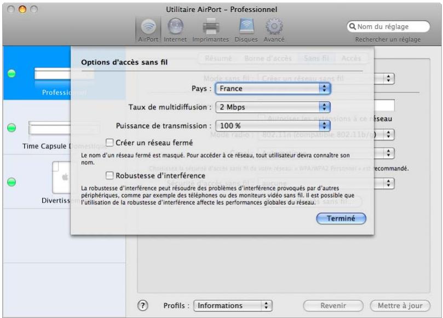Click the Revenir button
The height and width of the screenshot is (318, 443).
(333, 305)
